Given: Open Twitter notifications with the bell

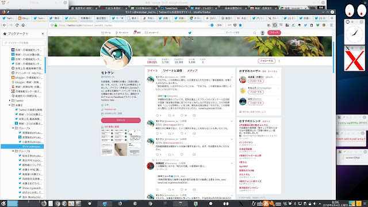Looking at the screenshot, I should 137,33.
